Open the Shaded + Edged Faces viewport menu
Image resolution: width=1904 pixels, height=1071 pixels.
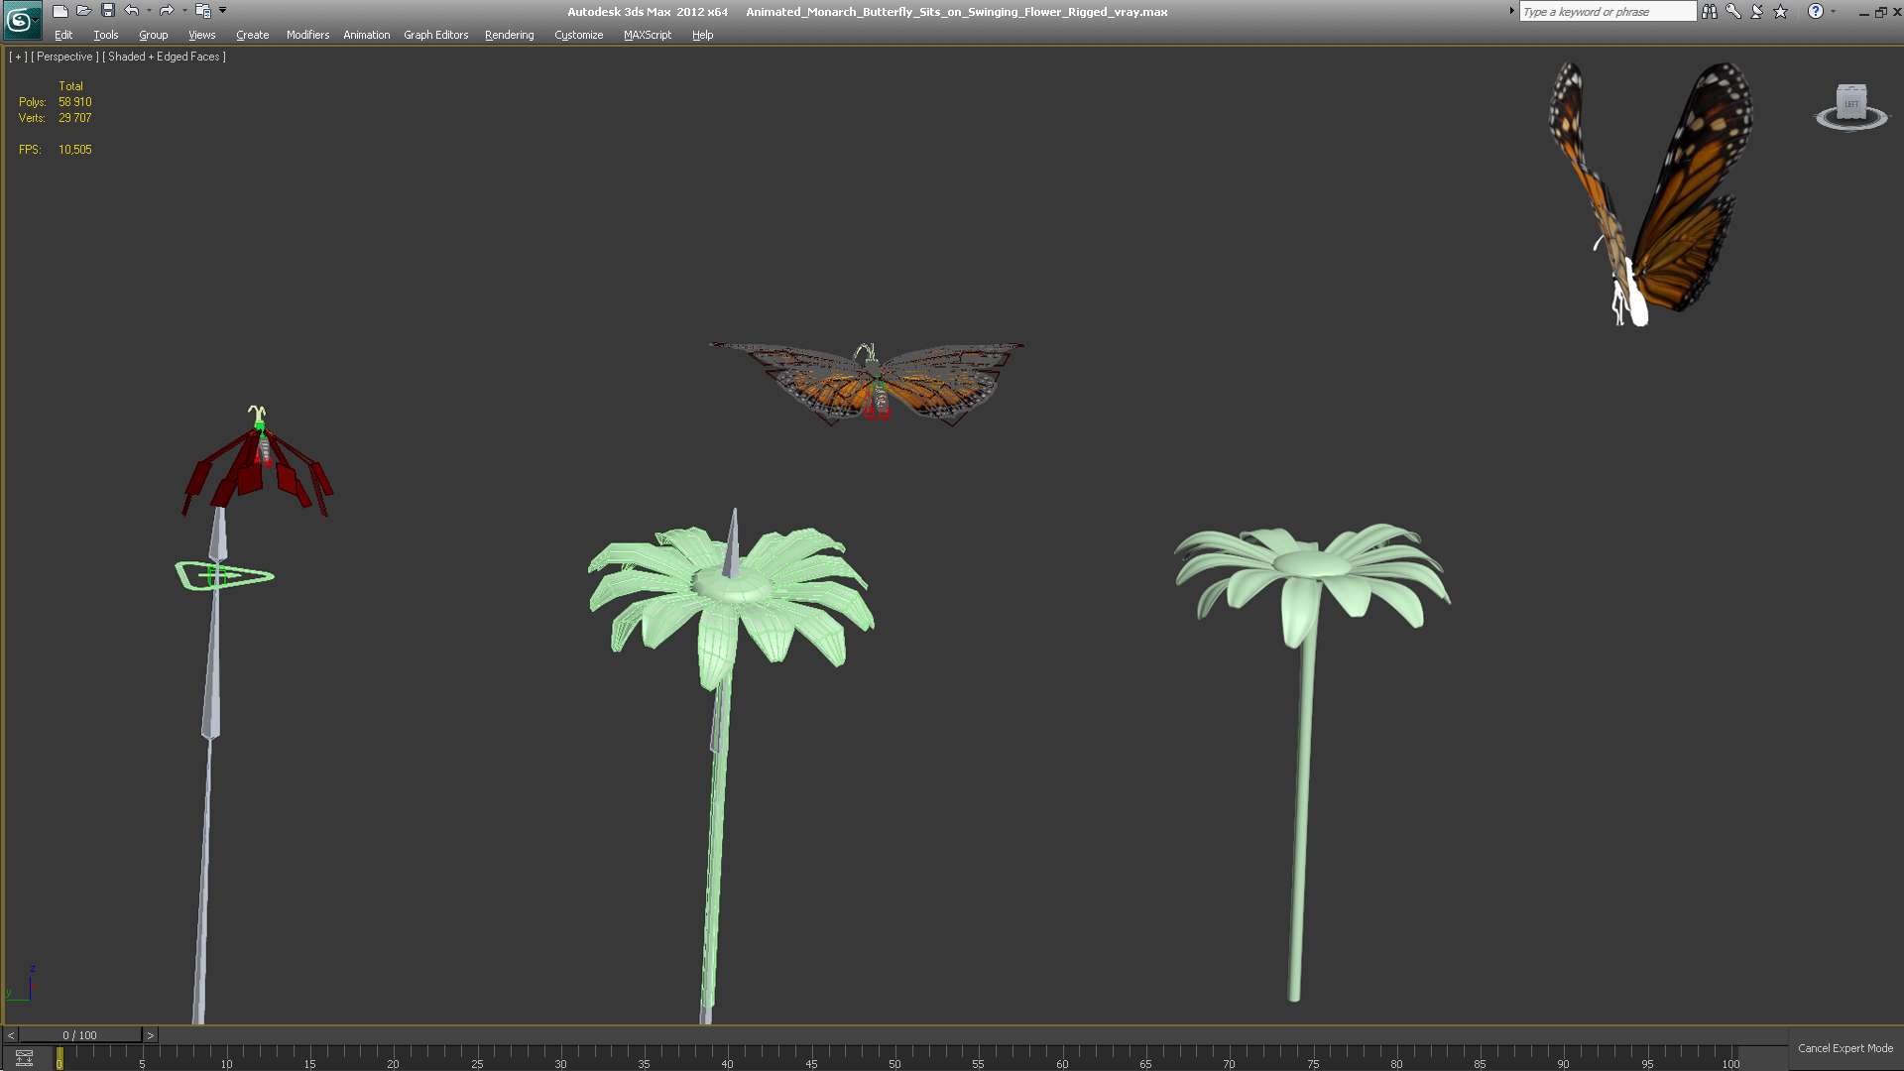pyautogui.click(x=164, y=57)
